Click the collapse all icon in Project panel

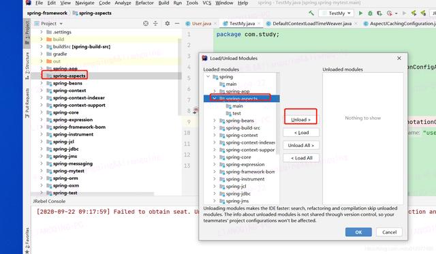coord(155,24)
